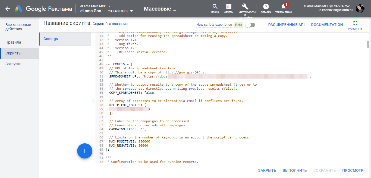Click the blue plus add-file button
This screenshot has height=178, width=371.
point(85,151)
